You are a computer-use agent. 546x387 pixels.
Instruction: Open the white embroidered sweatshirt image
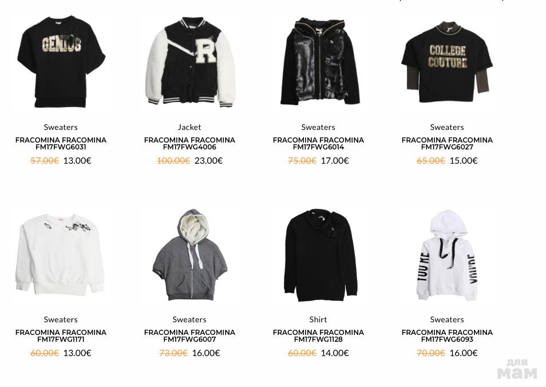point(60,255)
